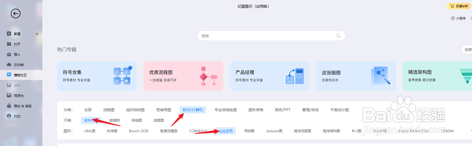Image resolution: width=472 pixels, height=146 pixels.
Task: Click the 导出 & 发送 export icon
Action: click(x=9, y=106)
